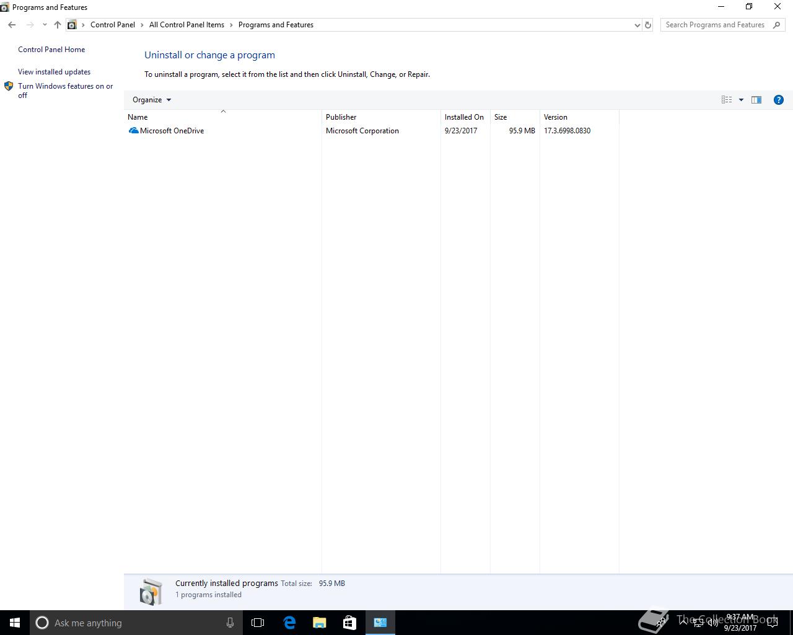Sort by the Publisher column header

pos(381,117)
